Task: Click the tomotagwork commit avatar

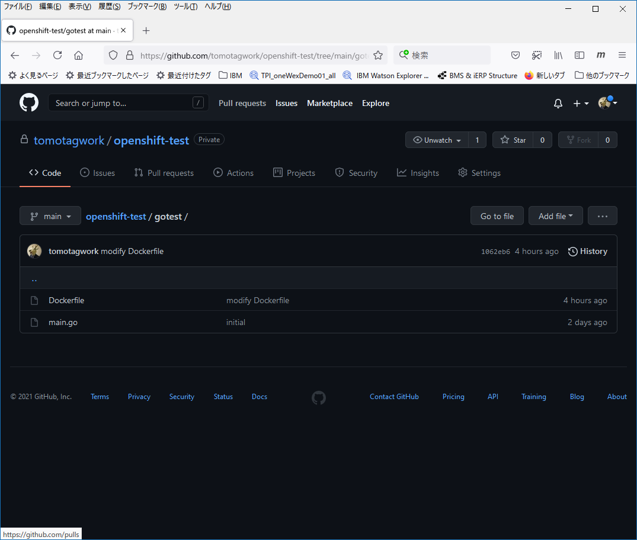Action: click(34, 251)
